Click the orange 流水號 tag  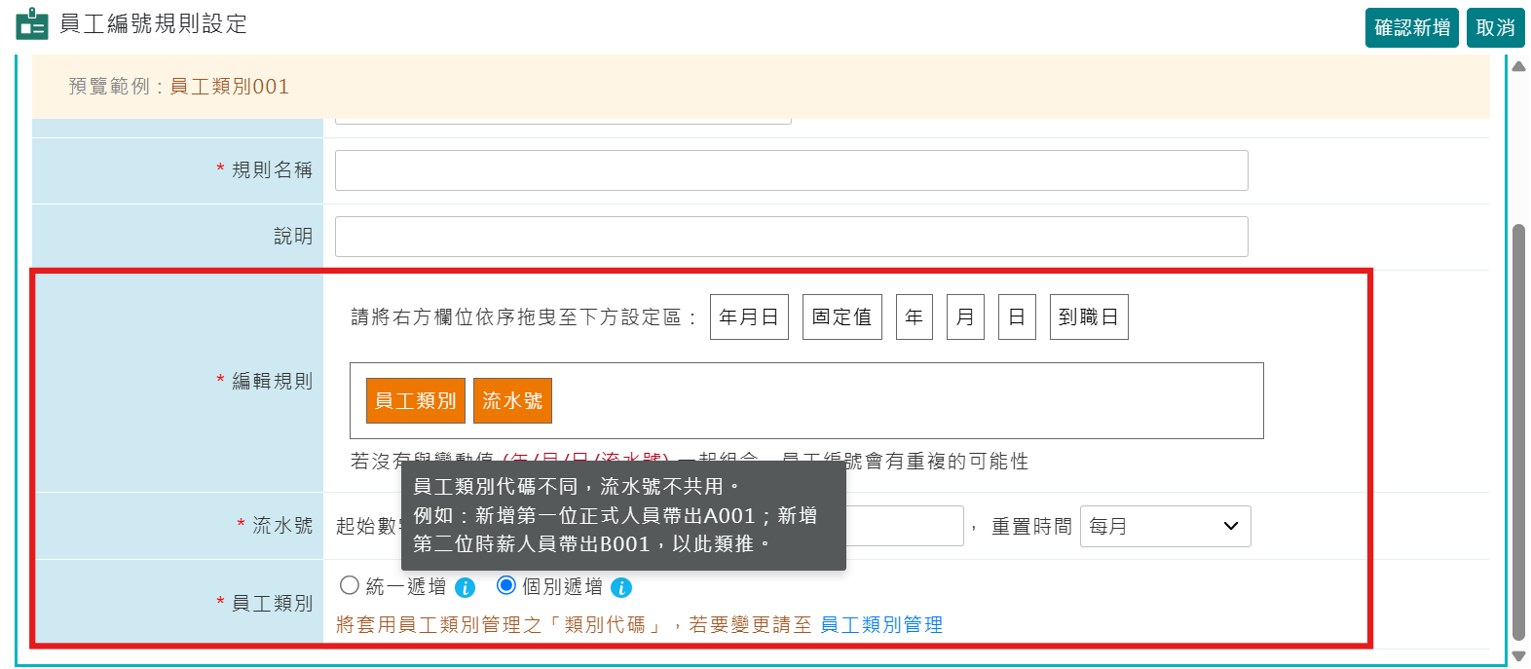tap(512, 401)
